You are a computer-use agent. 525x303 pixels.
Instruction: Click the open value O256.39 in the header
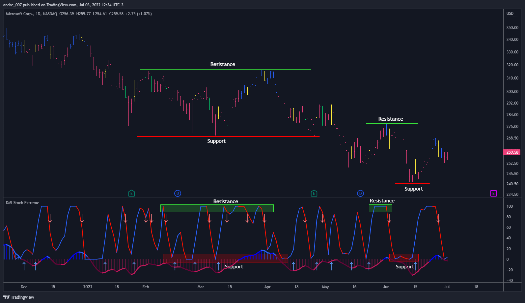tap(67, 14)
